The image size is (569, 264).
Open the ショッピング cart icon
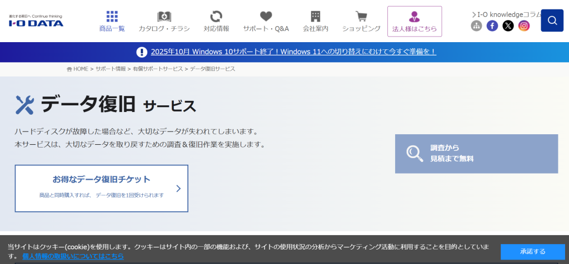click(361, 17)
